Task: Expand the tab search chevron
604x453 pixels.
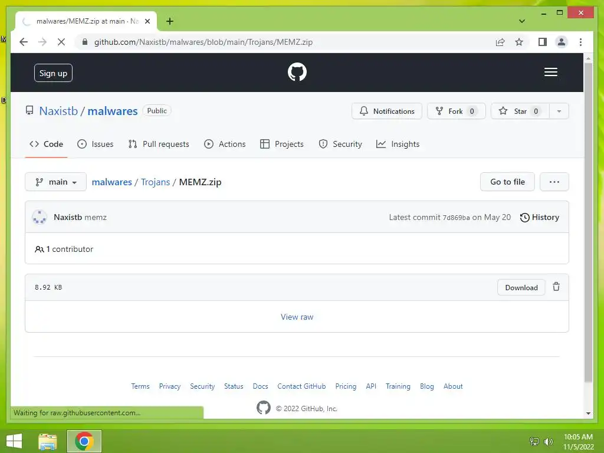Action: click(521, 21)
